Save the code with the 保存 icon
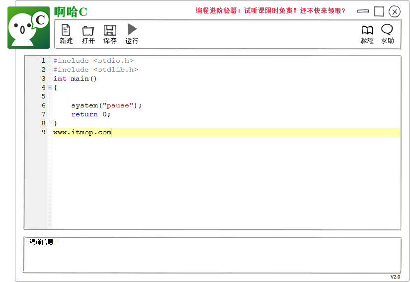Screen dimensions: 410x282 point(110,33)
